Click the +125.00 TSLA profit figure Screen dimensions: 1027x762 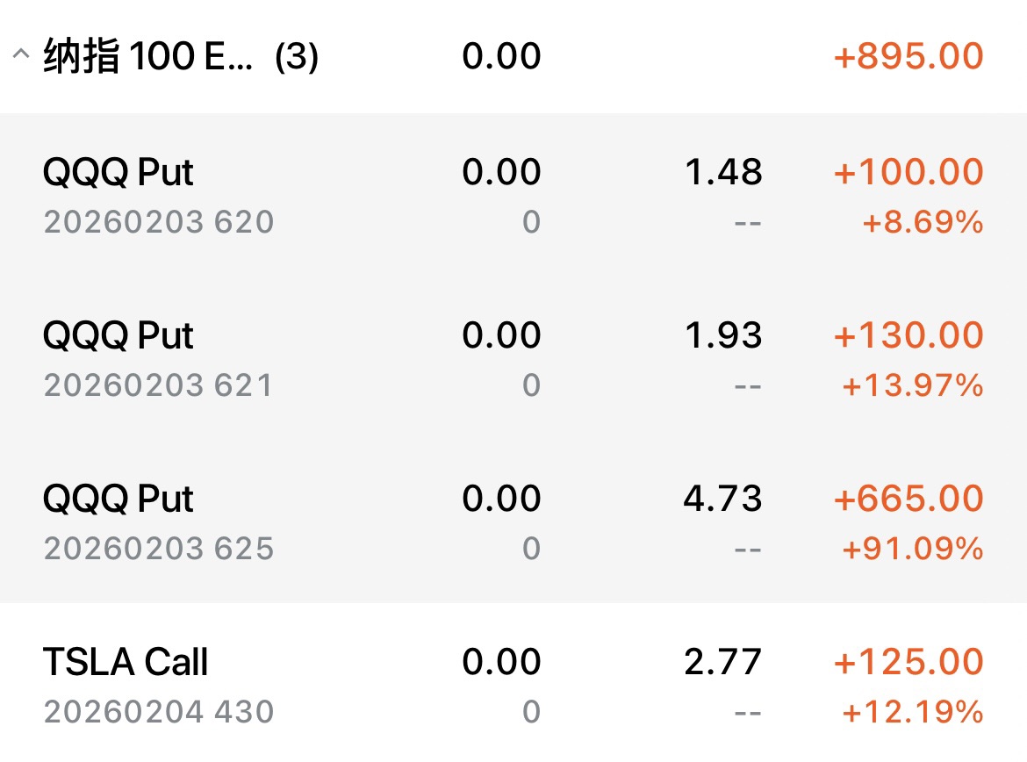(x=908, y=662)
